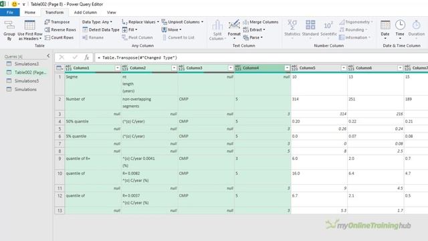The image size is (428, 241).
Task: Click the cell with value 314 in row 2
Action: click(319, 102)
